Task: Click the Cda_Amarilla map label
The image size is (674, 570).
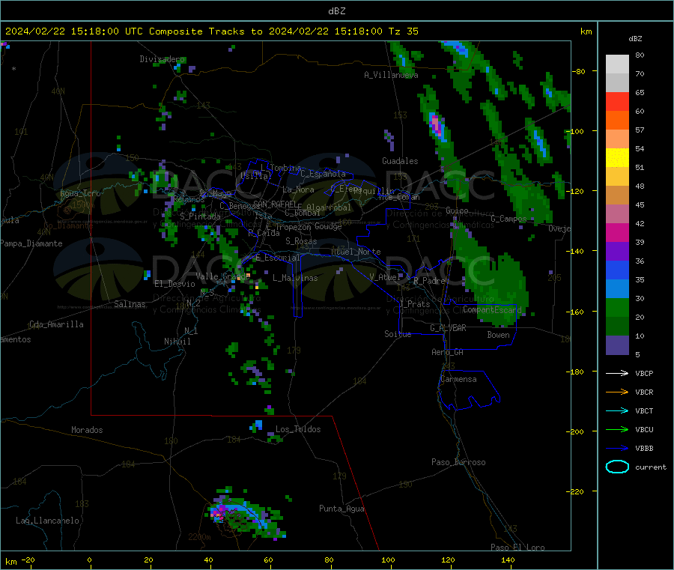Action: click(x=56, y=324)
